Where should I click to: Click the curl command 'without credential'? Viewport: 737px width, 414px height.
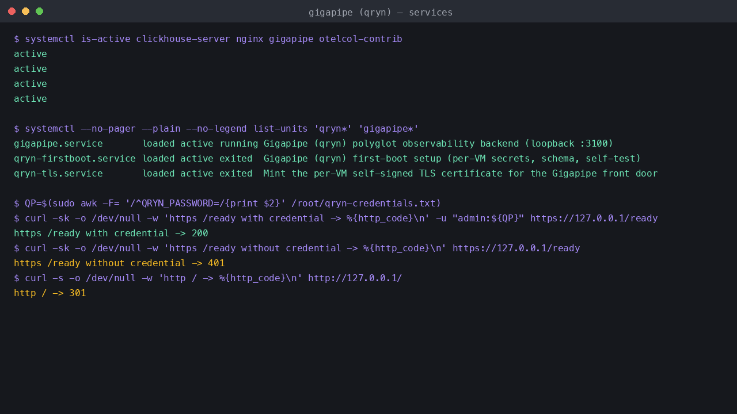297,248
